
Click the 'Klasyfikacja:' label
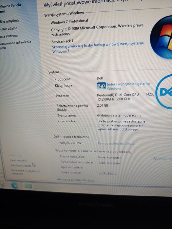coord(64,85)
